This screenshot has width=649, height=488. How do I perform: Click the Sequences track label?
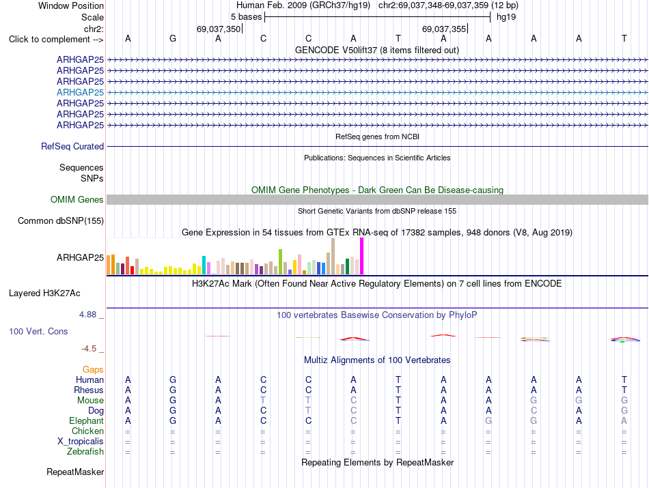tap(81, 167)
